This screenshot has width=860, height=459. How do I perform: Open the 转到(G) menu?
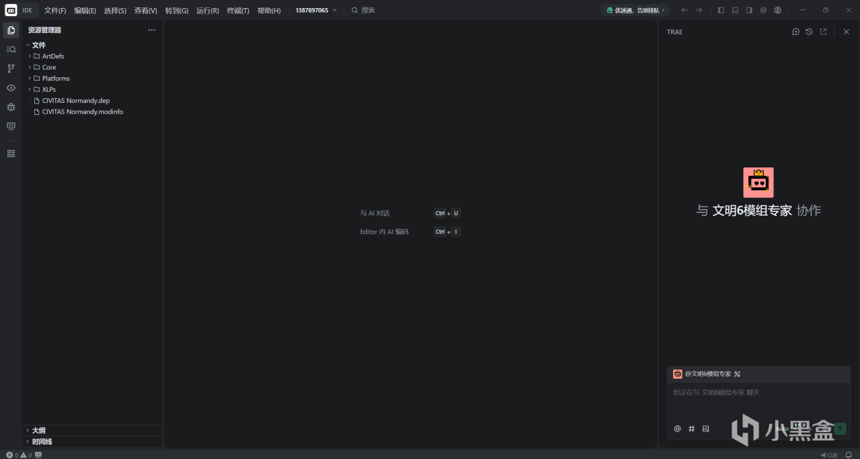pos(177,10)
